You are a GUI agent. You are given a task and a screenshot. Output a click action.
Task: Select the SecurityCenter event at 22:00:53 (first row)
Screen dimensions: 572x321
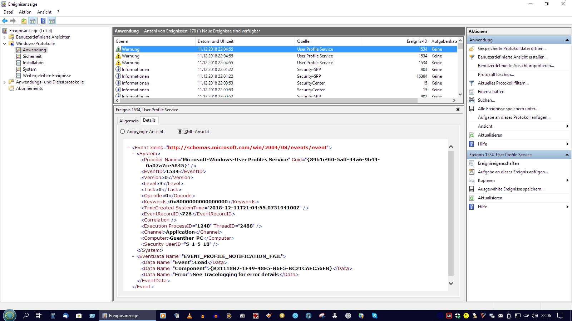tap(286, 83)
